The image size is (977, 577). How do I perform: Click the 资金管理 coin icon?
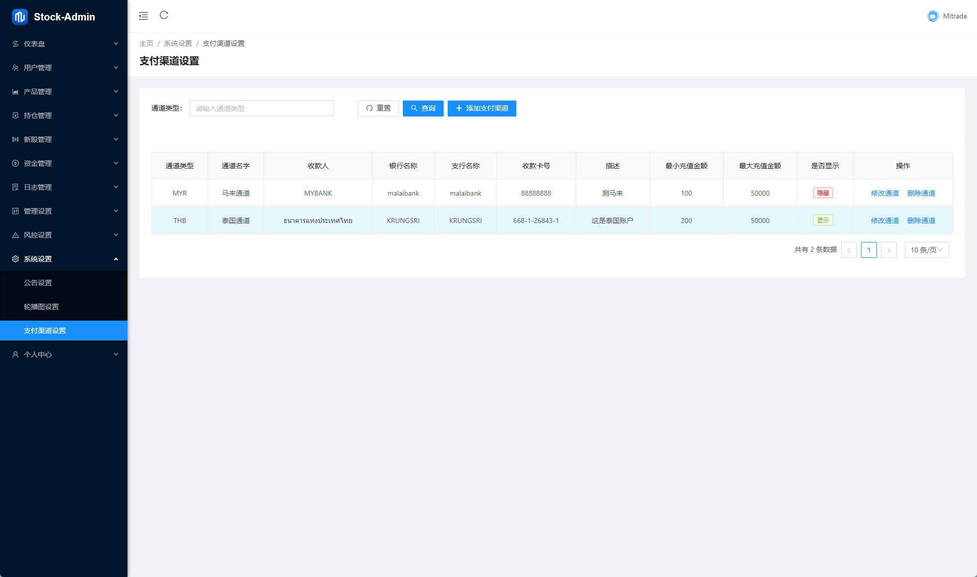tap(15, 163)
